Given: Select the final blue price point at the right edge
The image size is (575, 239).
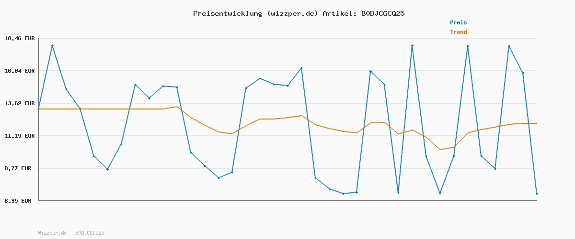Looking at the screenshot, I should pyautogui.click(x=537, y=194).
